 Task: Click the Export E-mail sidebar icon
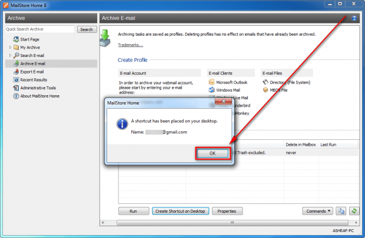pos(16,72)
